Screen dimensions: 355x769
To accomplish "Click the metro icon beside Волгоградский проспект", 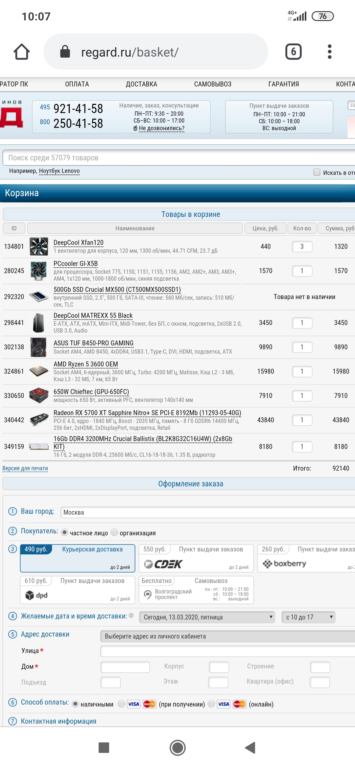I will pos(148,594).
